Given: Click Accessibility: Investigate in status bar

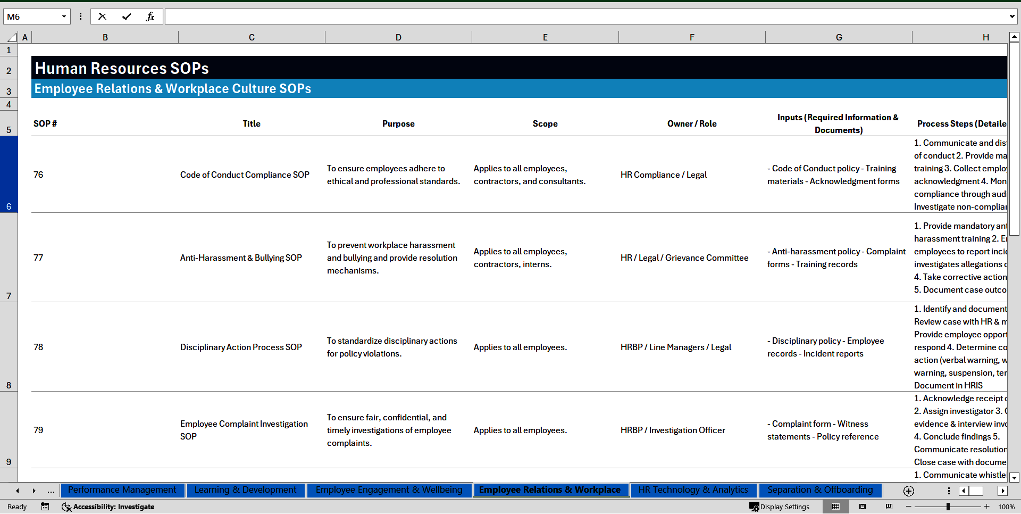Looking at the screenshot, I should click(x=108, y=507).
